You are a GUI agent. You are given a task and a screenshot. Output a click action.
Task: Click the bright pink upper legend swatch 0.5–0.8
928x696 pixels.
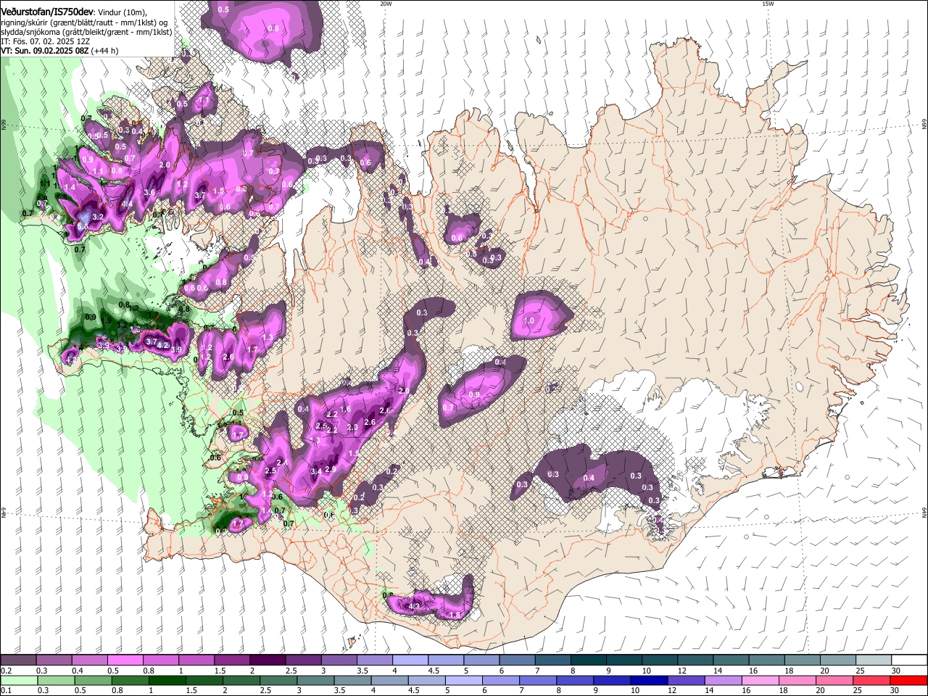pos(125,660)
